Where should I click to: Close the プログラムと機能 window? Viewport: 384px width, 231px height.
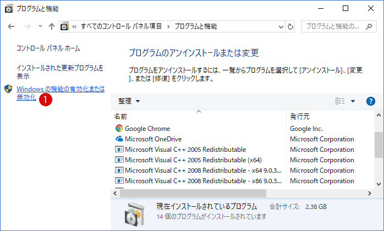[x=371, y=9]
